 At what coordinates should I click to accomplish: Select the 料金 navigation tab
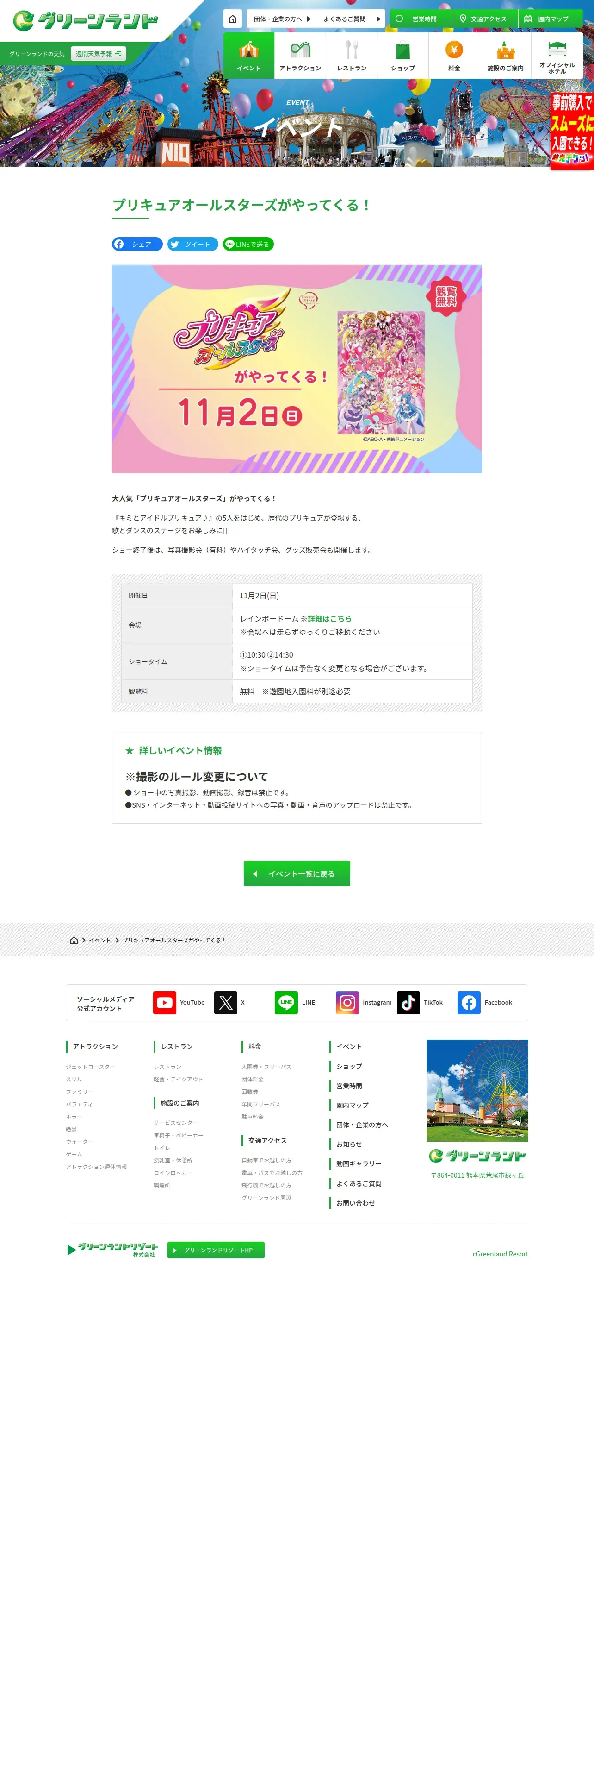point(454,56)
